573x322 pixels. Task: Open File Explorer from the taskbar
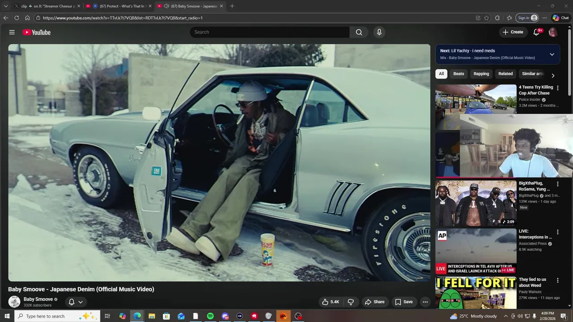coord(152,316)
